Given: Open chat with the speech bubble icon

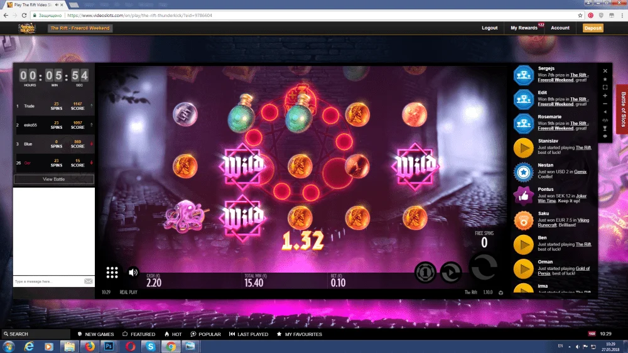Looking at the screenshot, I should pos(605,136).
